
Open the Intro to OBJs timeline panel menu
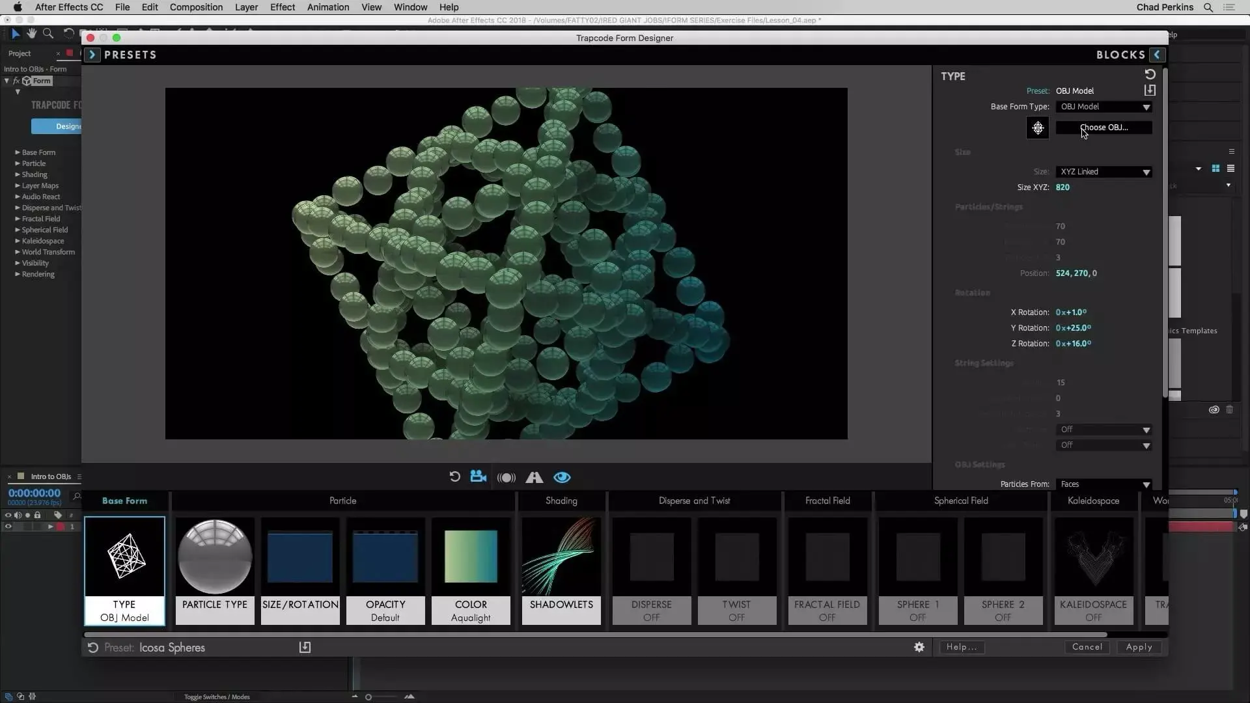(x=79, y=476)
